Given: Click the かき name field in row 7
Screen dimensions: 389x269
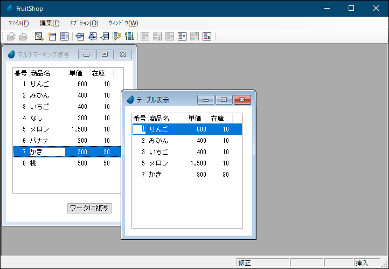Looking at the screenshot, I should point(47,152).
